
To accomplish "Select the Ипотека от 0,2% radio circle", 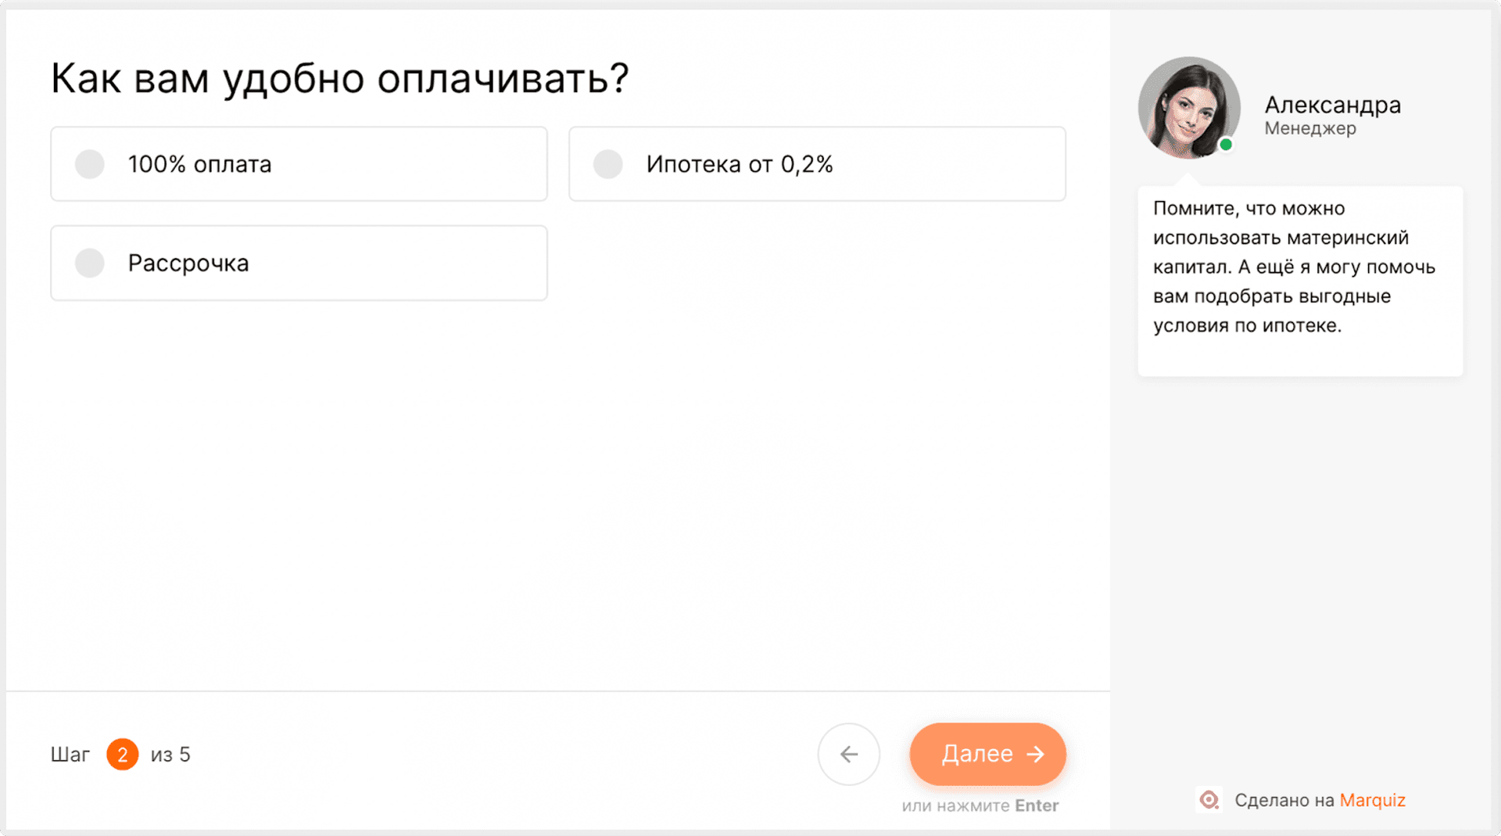I will [x=607, y=164].
